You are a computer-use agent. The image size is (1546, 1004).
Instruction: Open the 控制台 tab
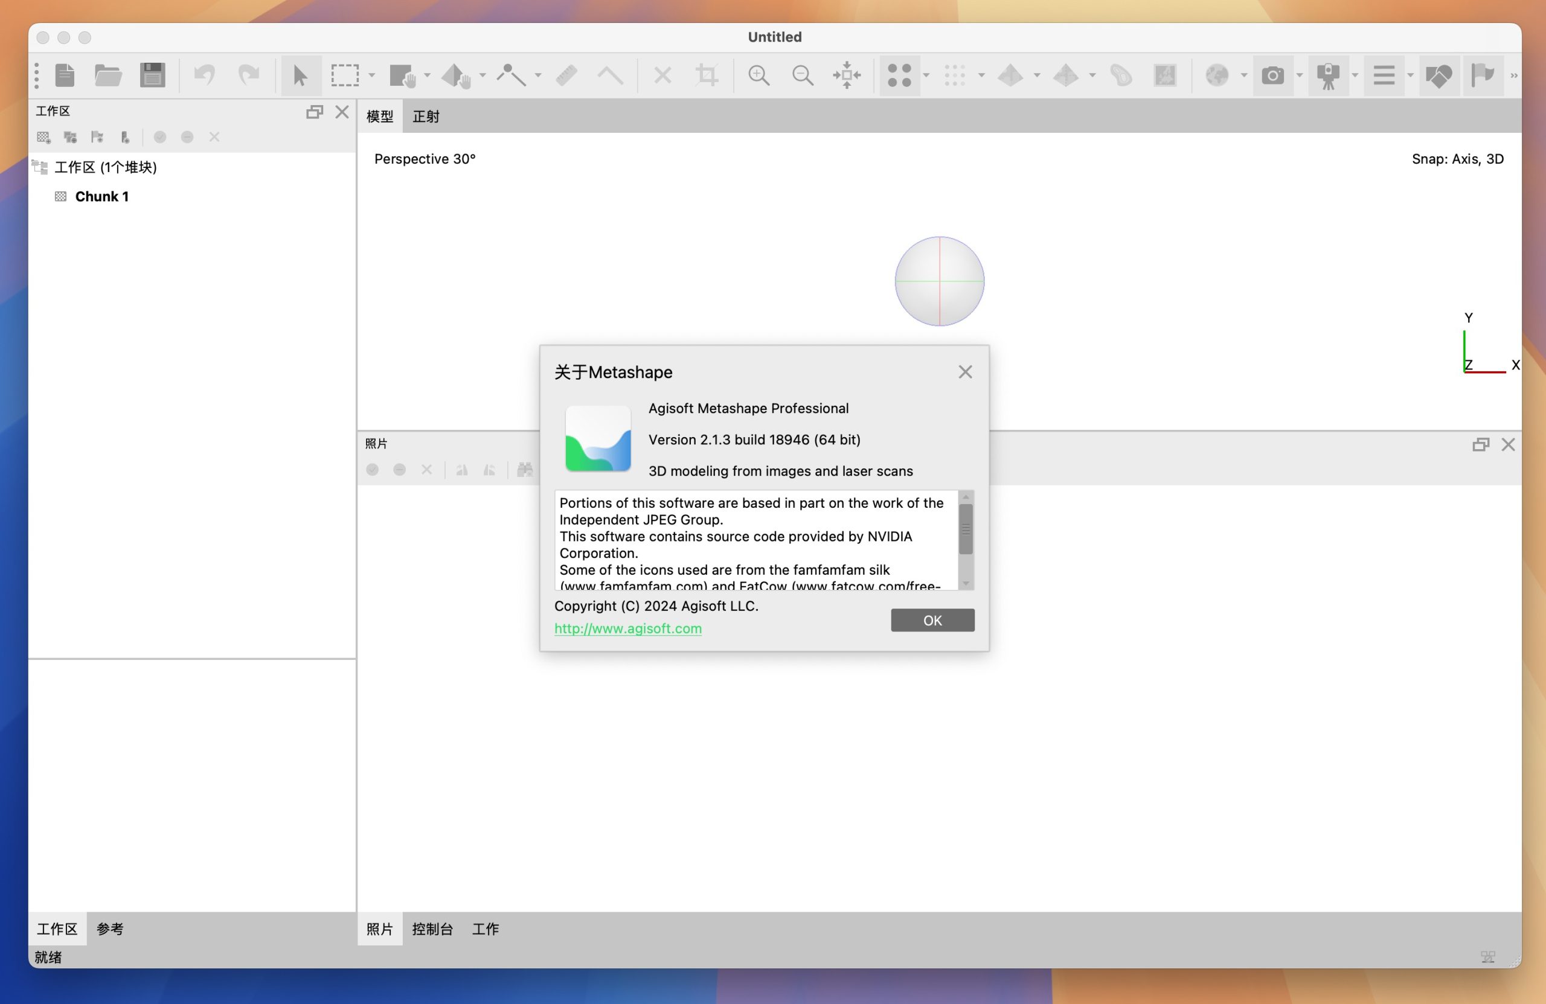pos(432,929)
